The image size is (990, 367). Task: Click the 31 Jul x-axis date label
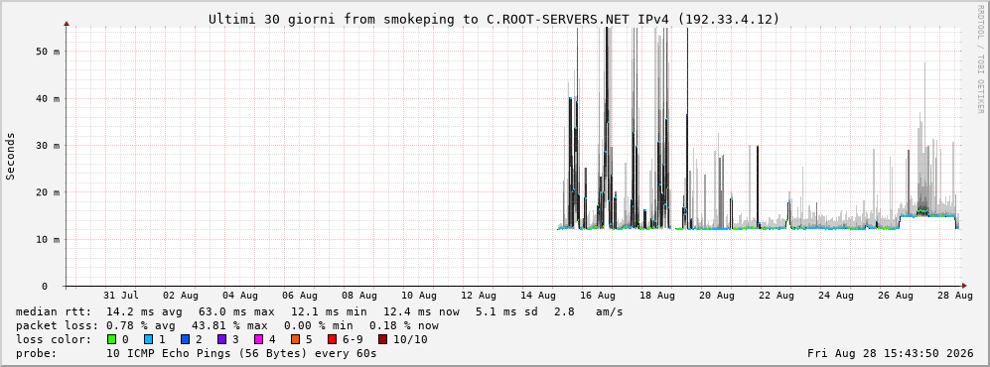120,295
